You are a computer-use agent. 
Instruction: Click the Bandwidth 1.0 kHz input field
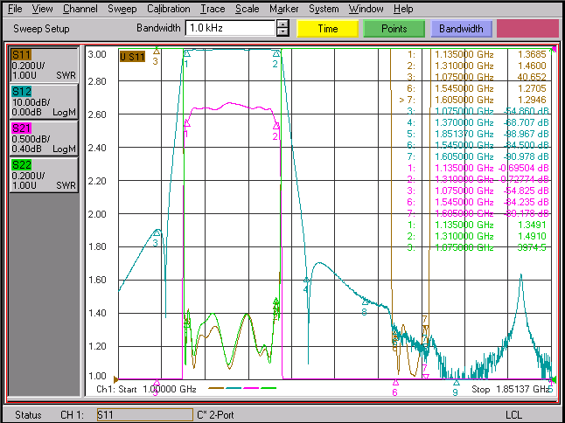230,28
